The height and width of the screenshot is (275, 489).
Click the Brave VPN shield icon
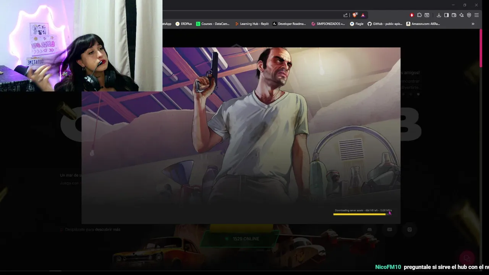pos(469,15)
